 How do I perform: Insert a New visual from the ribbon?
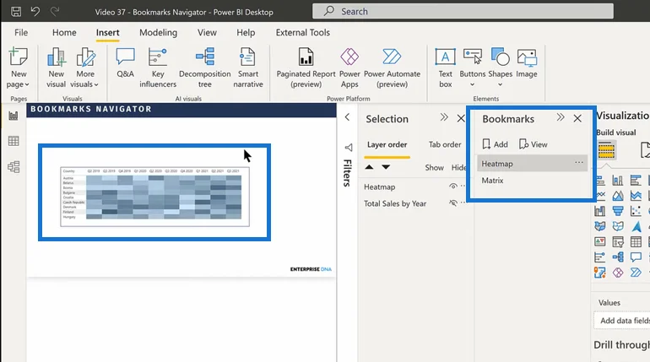click(x=57, y=68)
